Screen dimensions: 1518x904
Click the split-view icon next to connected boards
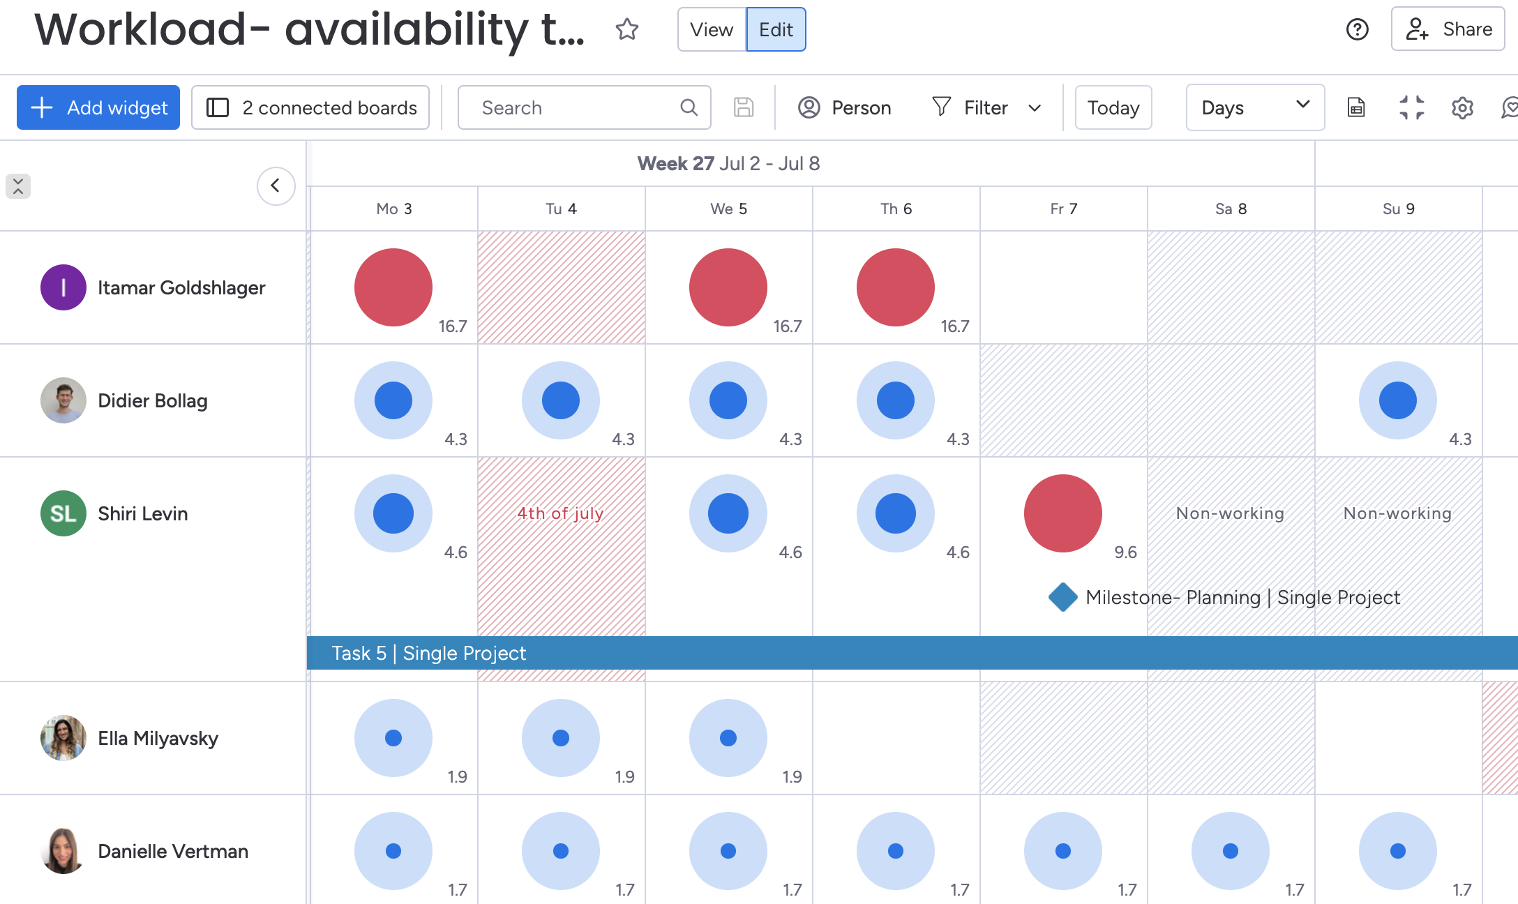(218, 107)
